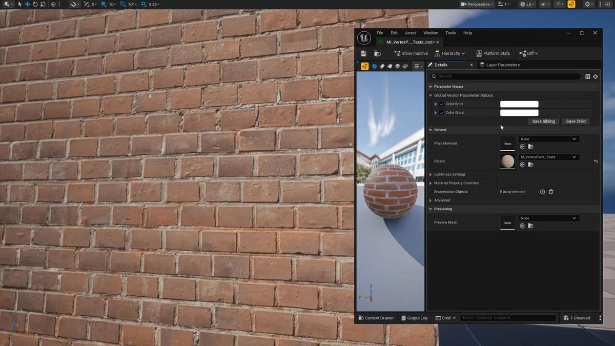
Task: Open the Lit view mode dropdown
Action: pyautogui.click(x=527, y=4)
